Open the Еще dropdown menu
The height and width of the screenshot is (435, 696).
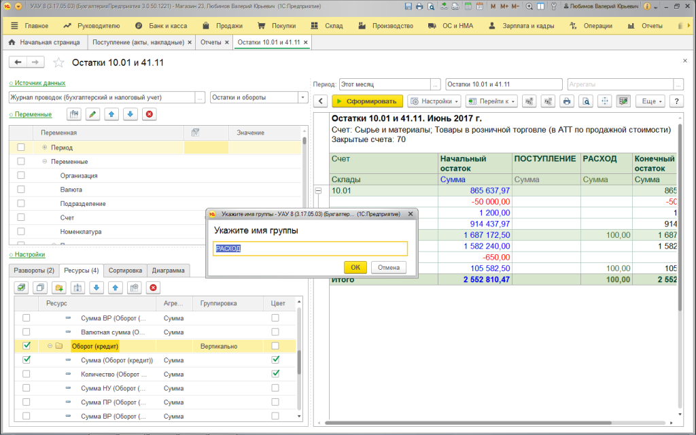[x=650, y=101]
